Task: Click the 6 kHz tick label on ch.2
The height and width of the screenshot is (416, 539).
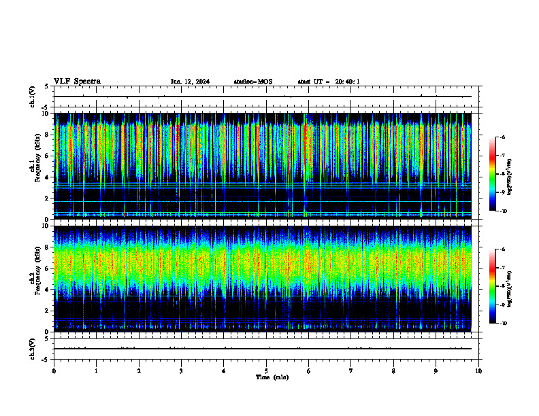Action: 48,268
